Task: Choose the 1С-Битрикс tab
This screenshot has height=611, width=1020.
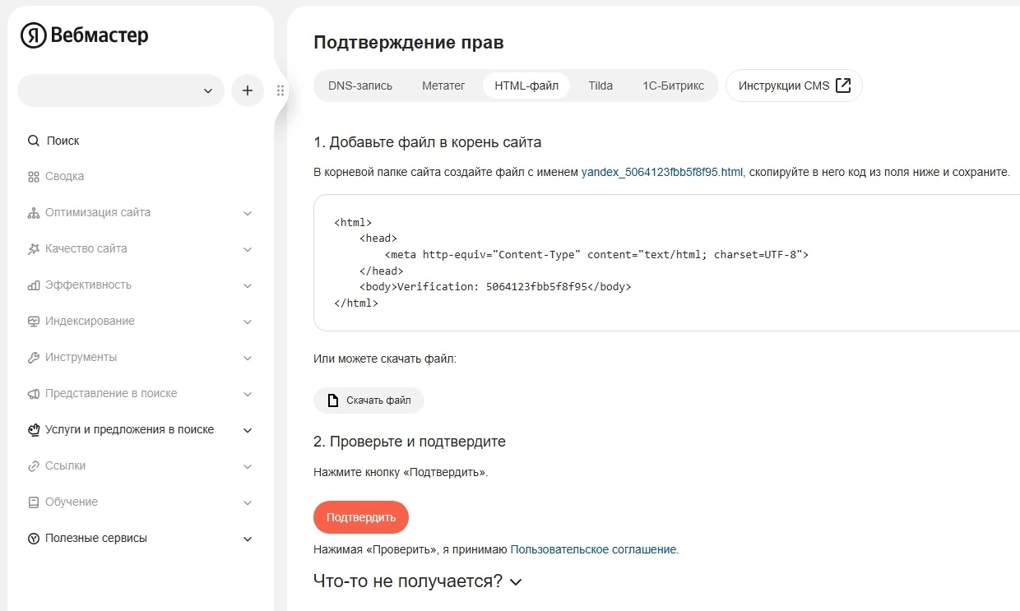Action: click(673, 86)
